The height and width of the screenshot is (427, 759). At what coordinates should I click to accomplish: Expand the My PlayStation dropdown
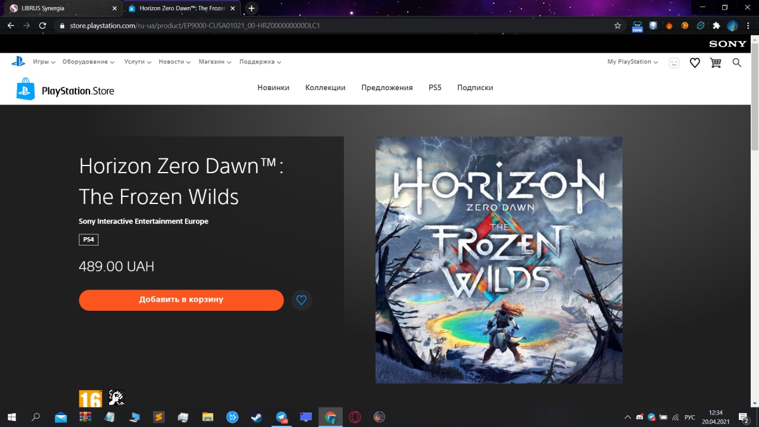(633, 62)
